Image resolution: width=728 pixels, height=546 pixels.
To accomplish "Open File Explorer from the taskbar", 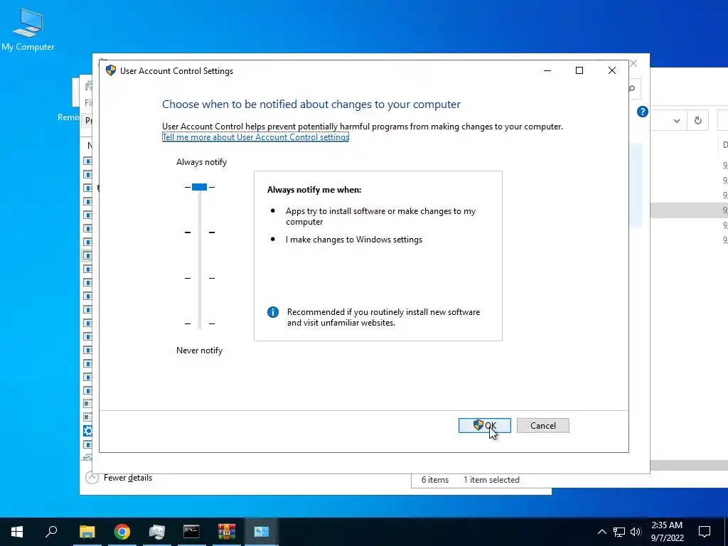I will click(x=87, y=532).
